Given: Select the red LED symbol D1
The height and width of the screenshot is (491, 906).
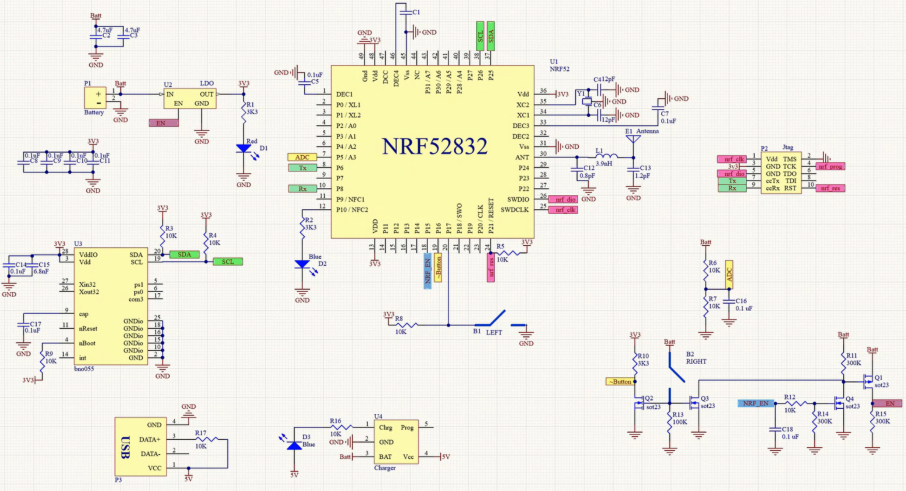Looking at the screenshot, I should 244,148.
